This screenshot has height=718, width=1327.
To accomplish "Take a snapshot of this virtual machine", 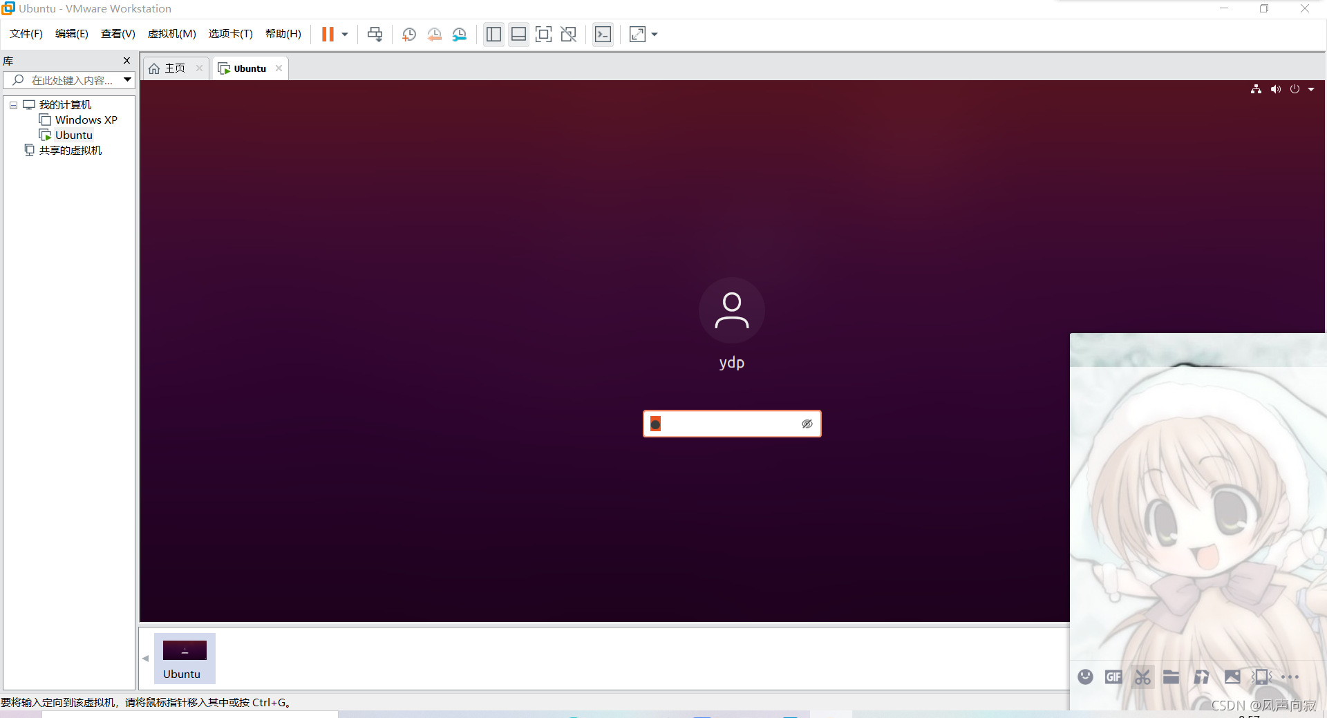I will (x=409, y=34).
